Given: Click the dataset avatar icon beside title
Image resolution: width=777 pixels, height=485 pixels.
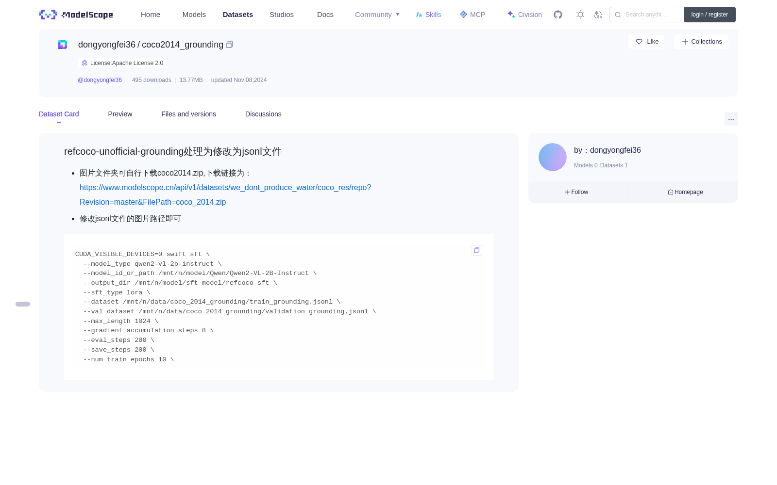Looking at the screenshot, I should tap(63, 45).
